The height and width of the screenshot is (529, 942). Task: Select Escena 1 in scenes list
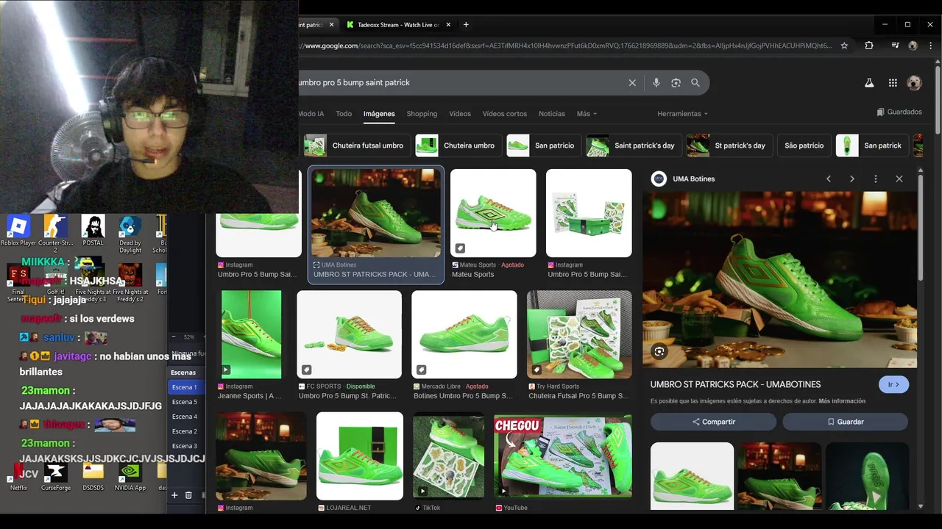[x=185, y=387]
